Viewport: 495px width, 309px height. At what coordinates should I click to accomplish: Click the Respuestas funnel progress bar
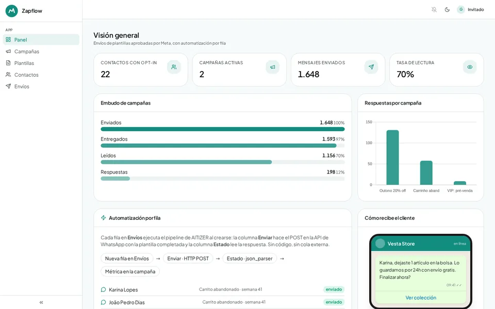point(223,179)
